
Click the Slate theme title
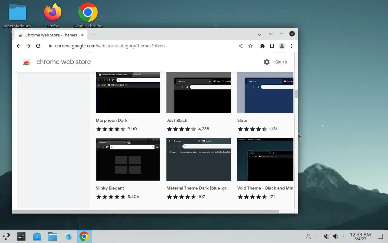[x=242, y=120]
